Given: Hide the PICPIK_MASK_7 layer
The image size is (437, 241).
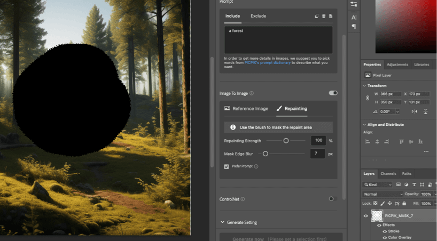Looking at the screenshot, I should (x=366, y=216).
